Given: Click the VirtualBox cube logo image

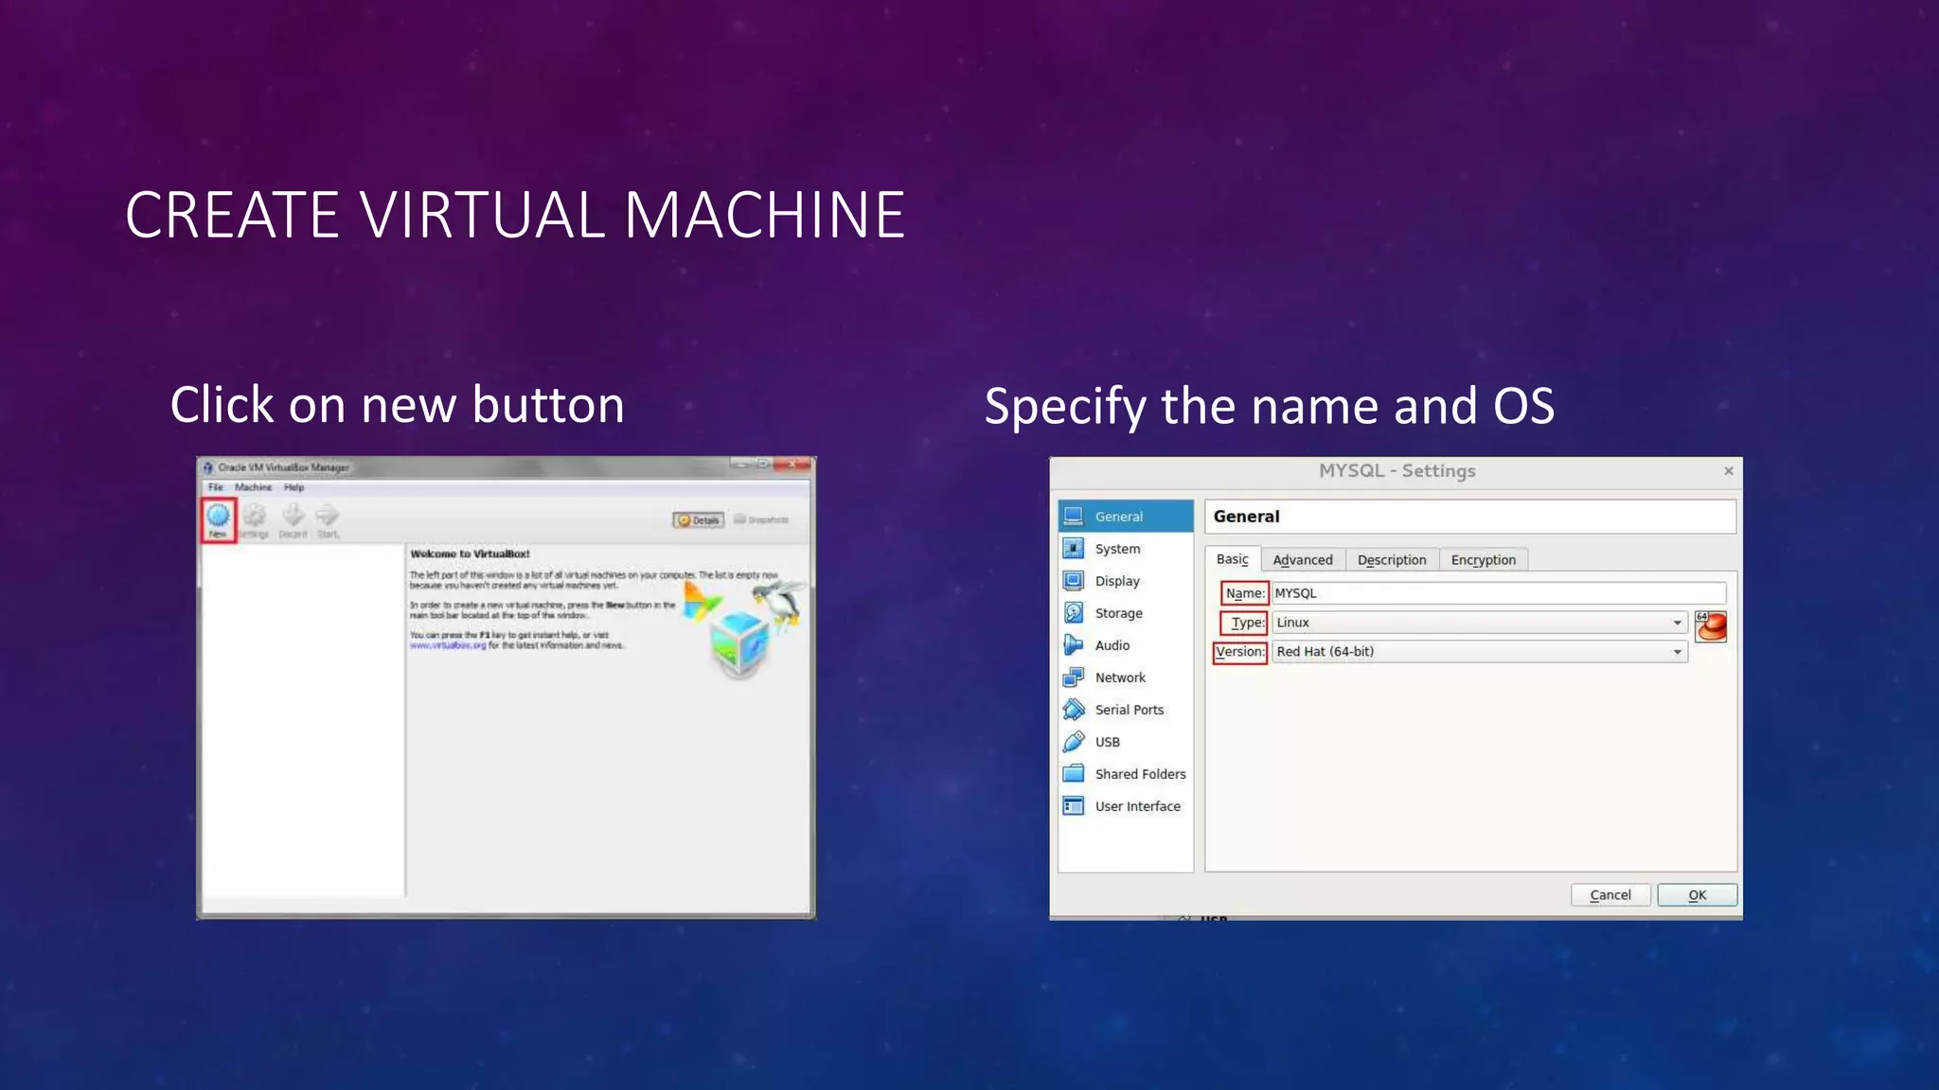Looking at the screenshot, I should pyautogui.click(x=741, y=645).
